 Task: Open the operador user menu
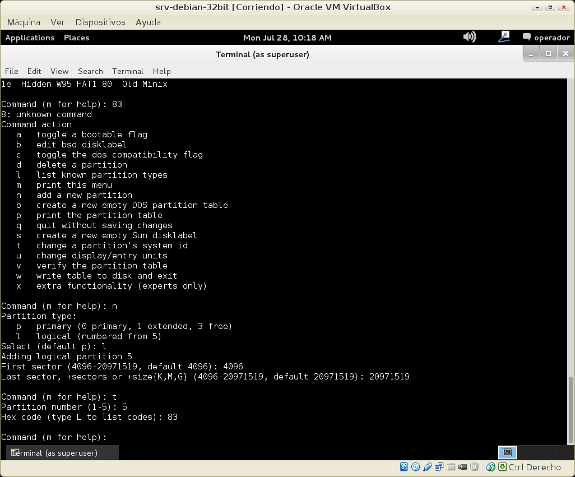(546, 38)
